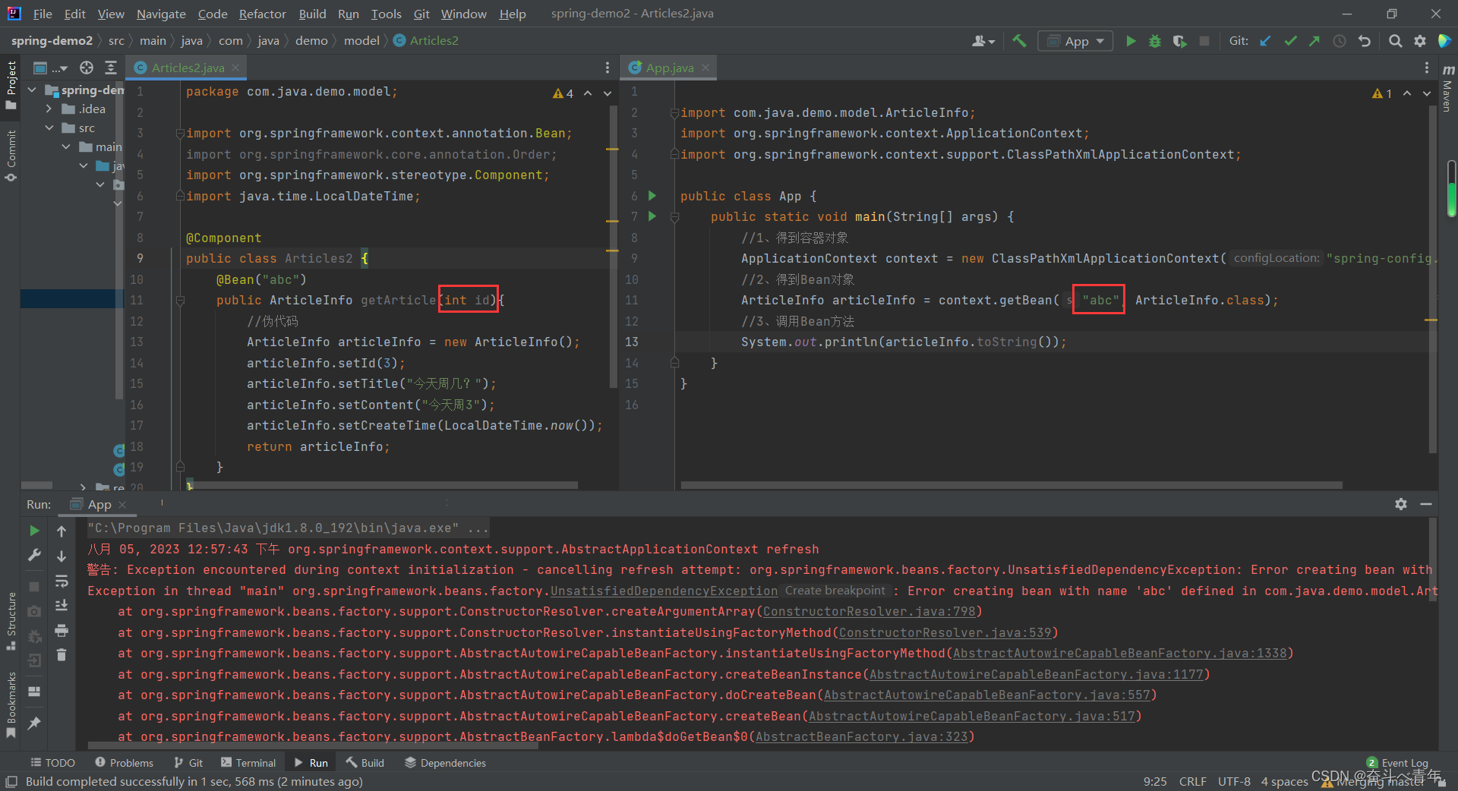Collapse the main folder
Viewport: 1458px width, 791px height.
pos(66,147)
